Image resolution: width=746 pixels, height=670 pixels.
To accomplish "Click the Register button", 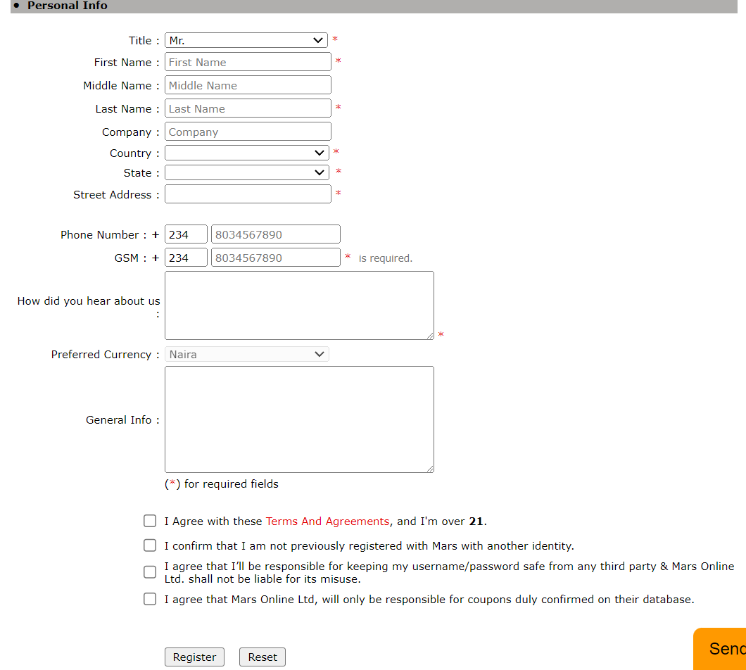I will pyautogui.click(x=194, y=657).
